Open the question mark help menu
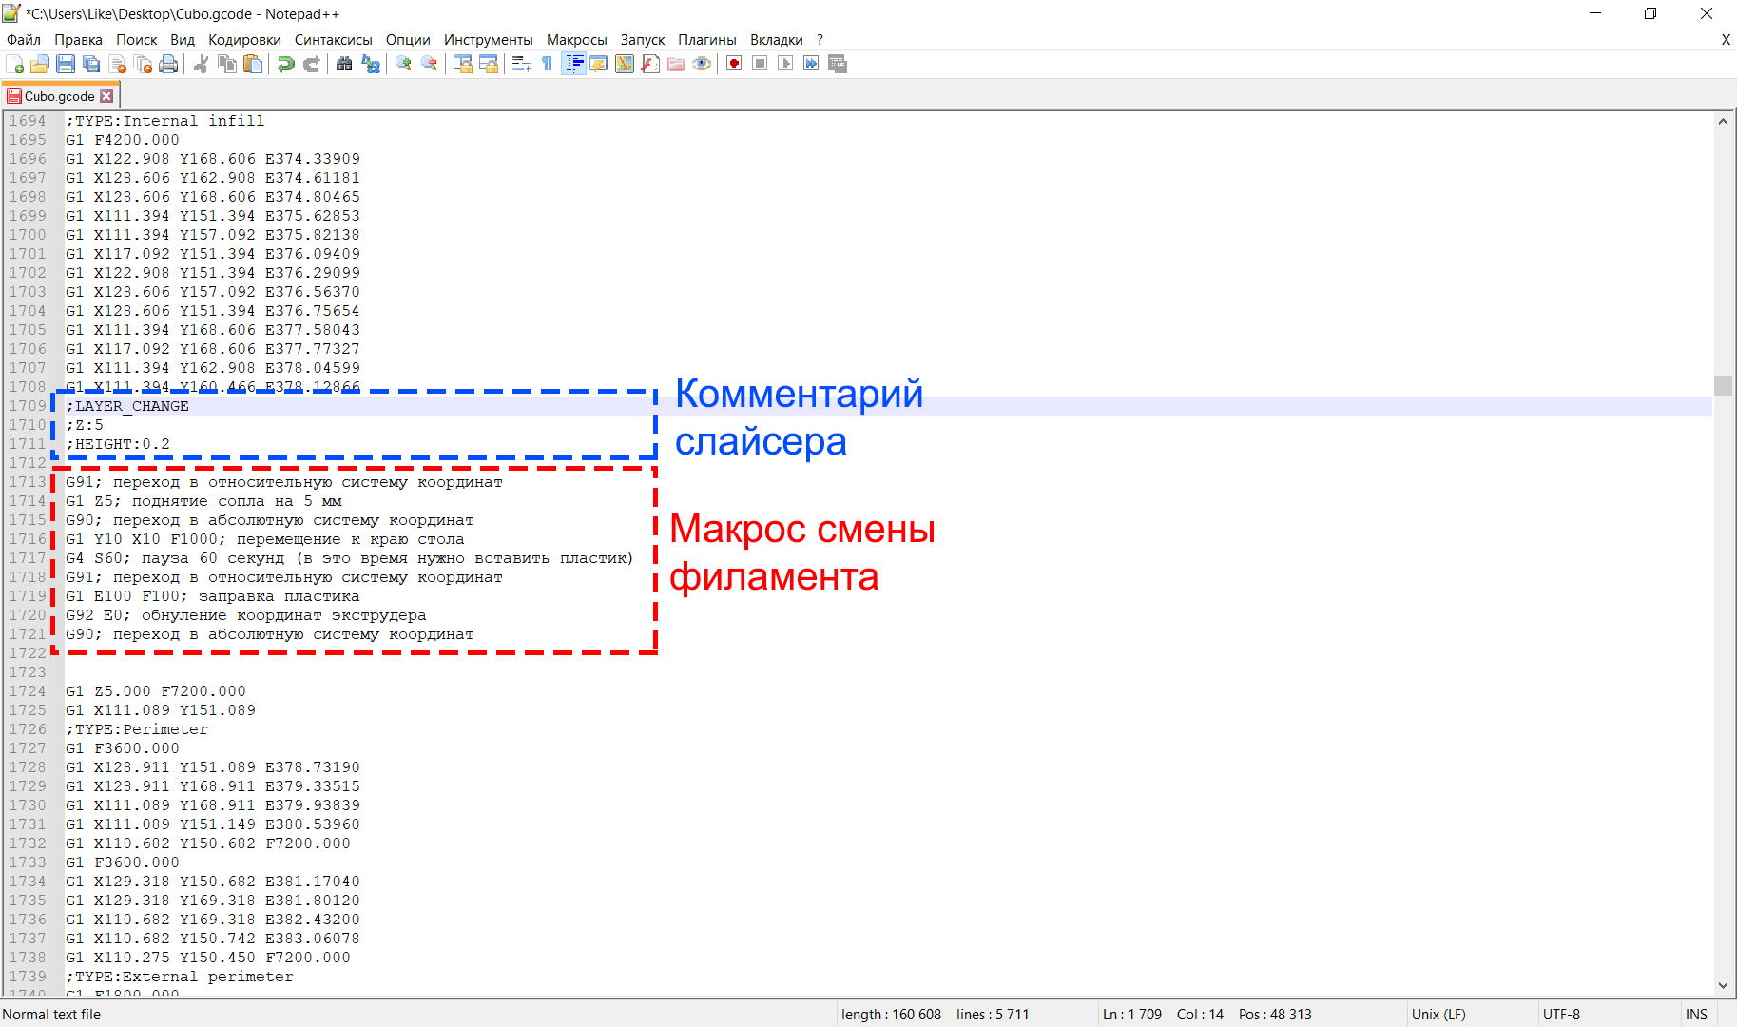 820,40
